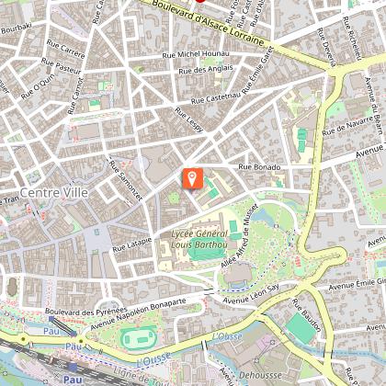Click the Dehoussse neighborhood label
Image resolution: width=386 pixels, height=386 pixels.
[260, 375]
